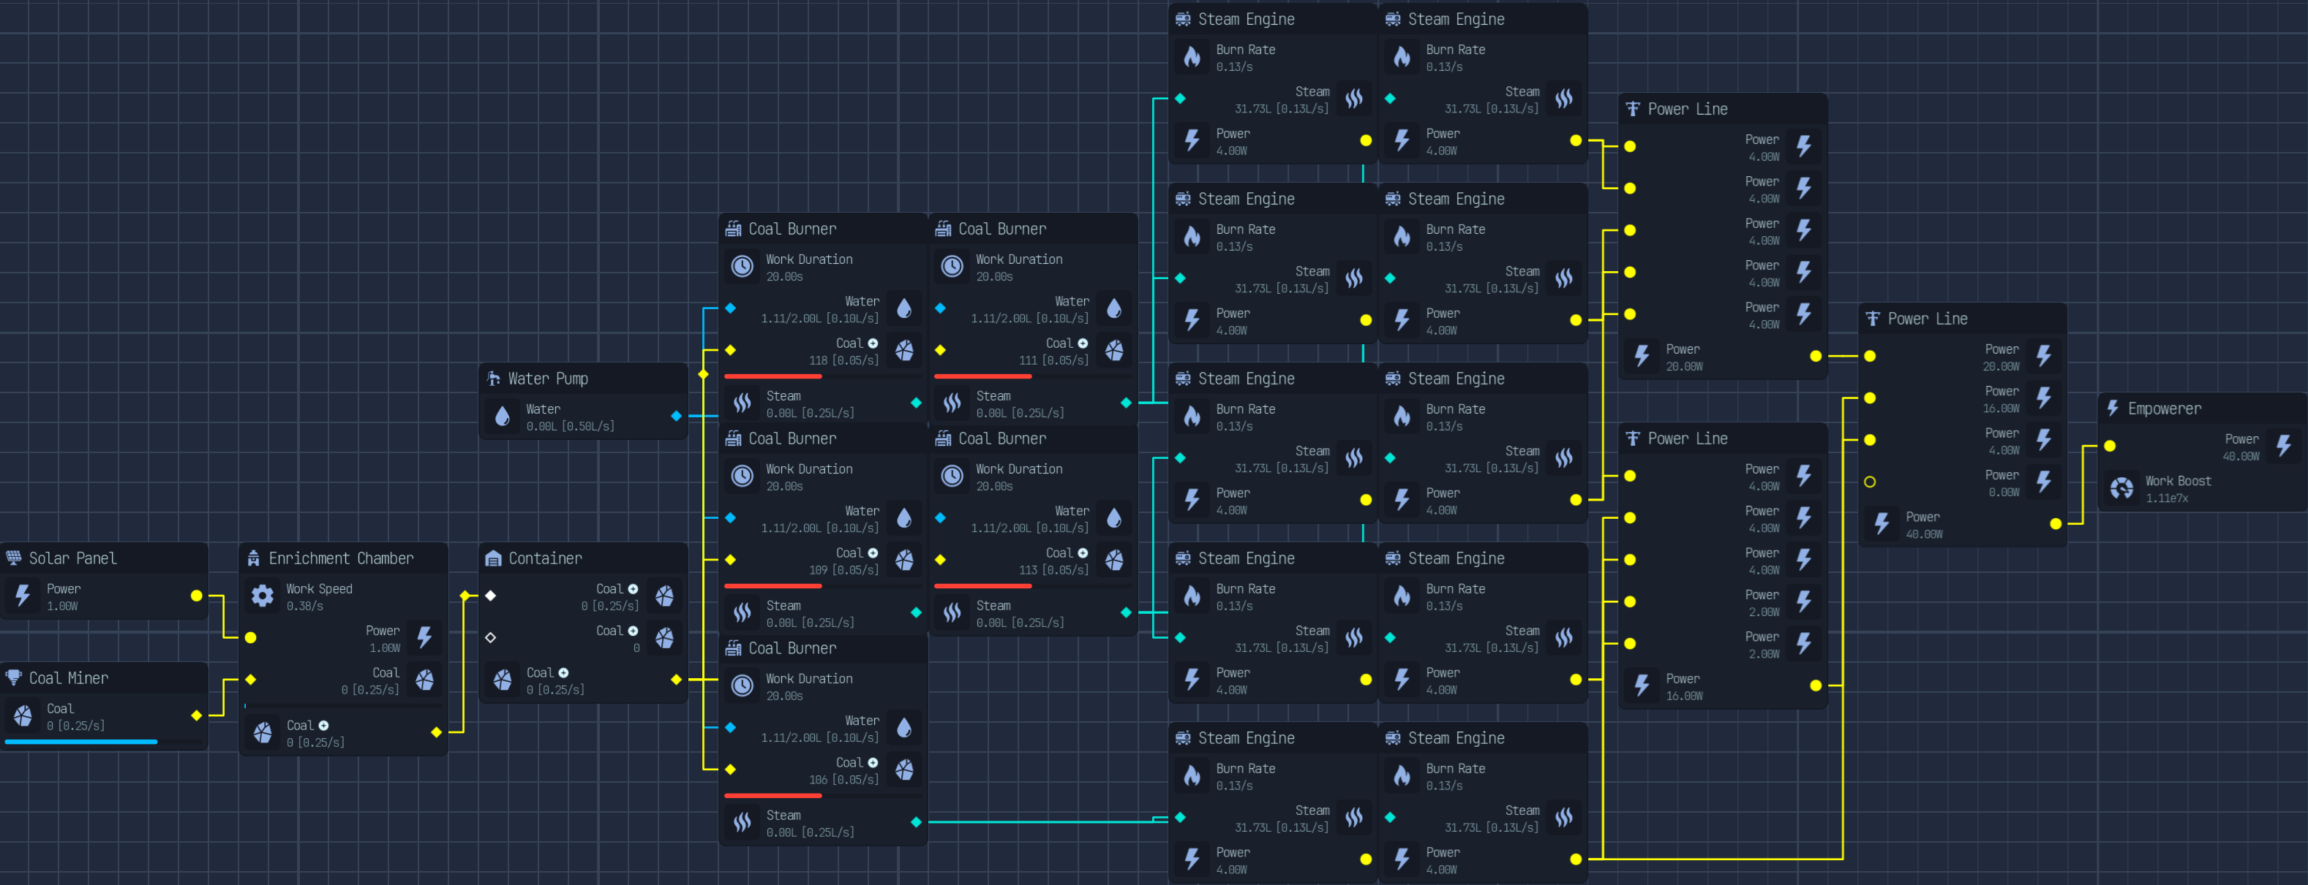Click the Solar Panel lightning bolt icon
The width and height of the screenshot is (2308, 885).
pos(23,596)
